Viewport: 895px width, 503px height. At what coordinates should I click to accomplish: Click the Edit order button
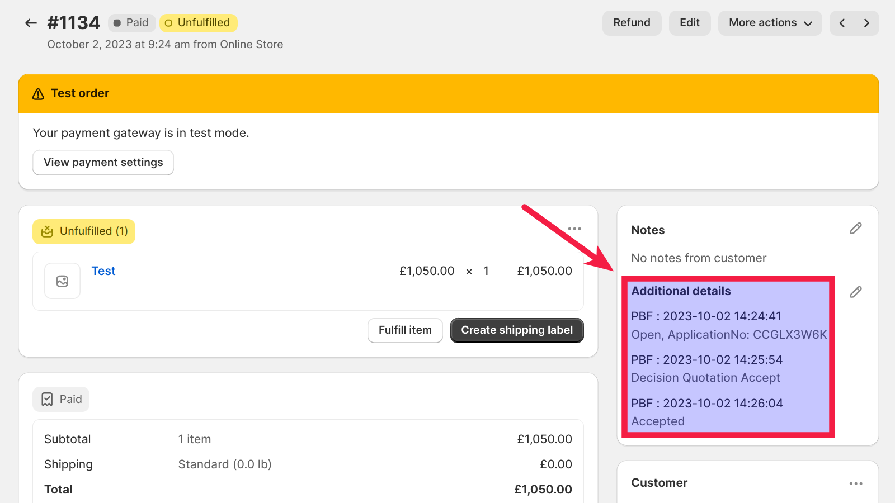pos(689,23)
